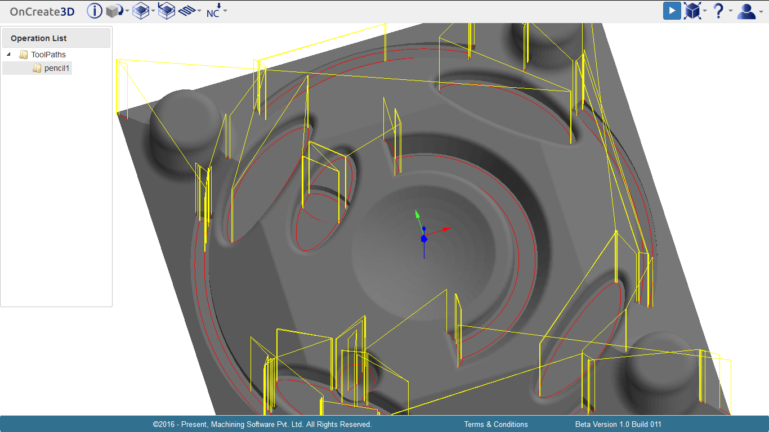
Task: Open dropdown arrow beside user account icon
Action: (x=760, y=11)
